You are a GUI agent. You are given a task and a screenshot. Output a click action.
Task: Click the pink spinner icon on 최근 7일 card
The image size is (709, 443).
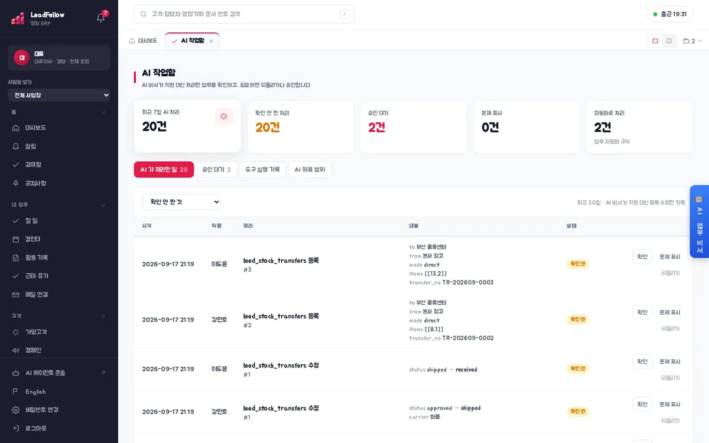click(224, 116)
